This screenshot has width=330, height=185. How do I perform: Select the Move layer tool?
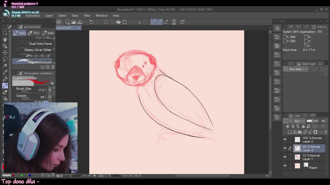tap(5, 53)
